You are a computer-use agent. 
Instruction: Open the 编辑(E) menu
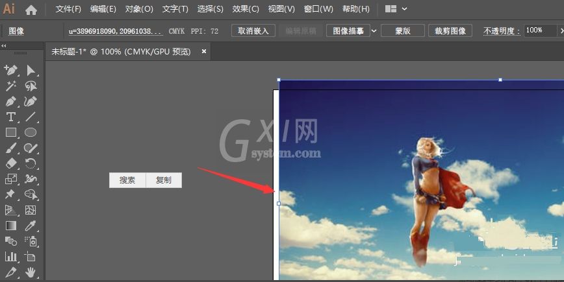tap(103, 9)
